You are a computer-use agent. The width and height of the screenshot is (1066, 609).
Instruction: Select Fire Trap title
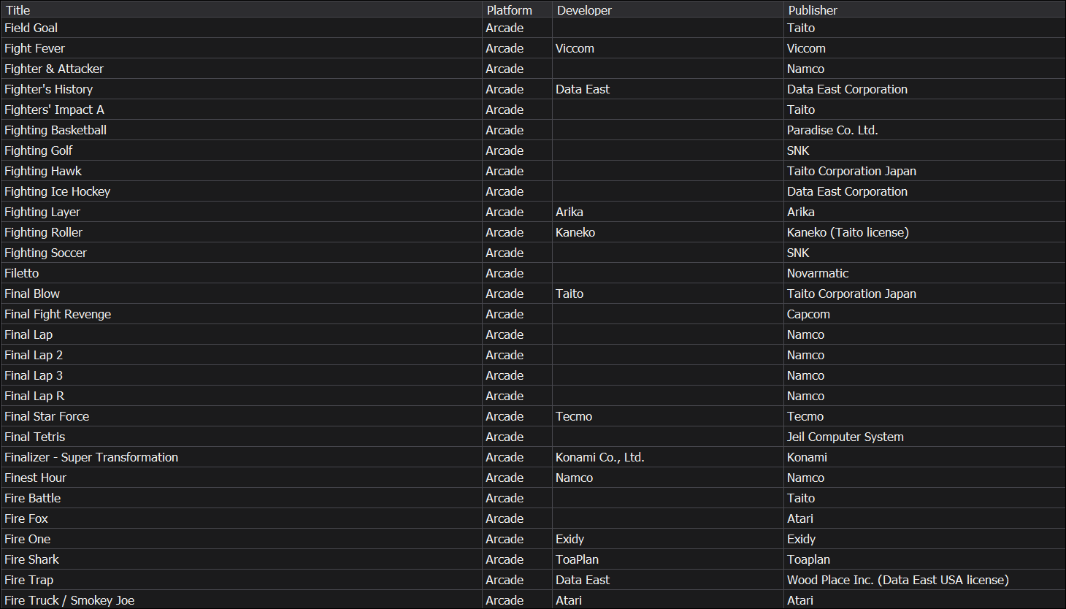point(28,580)
